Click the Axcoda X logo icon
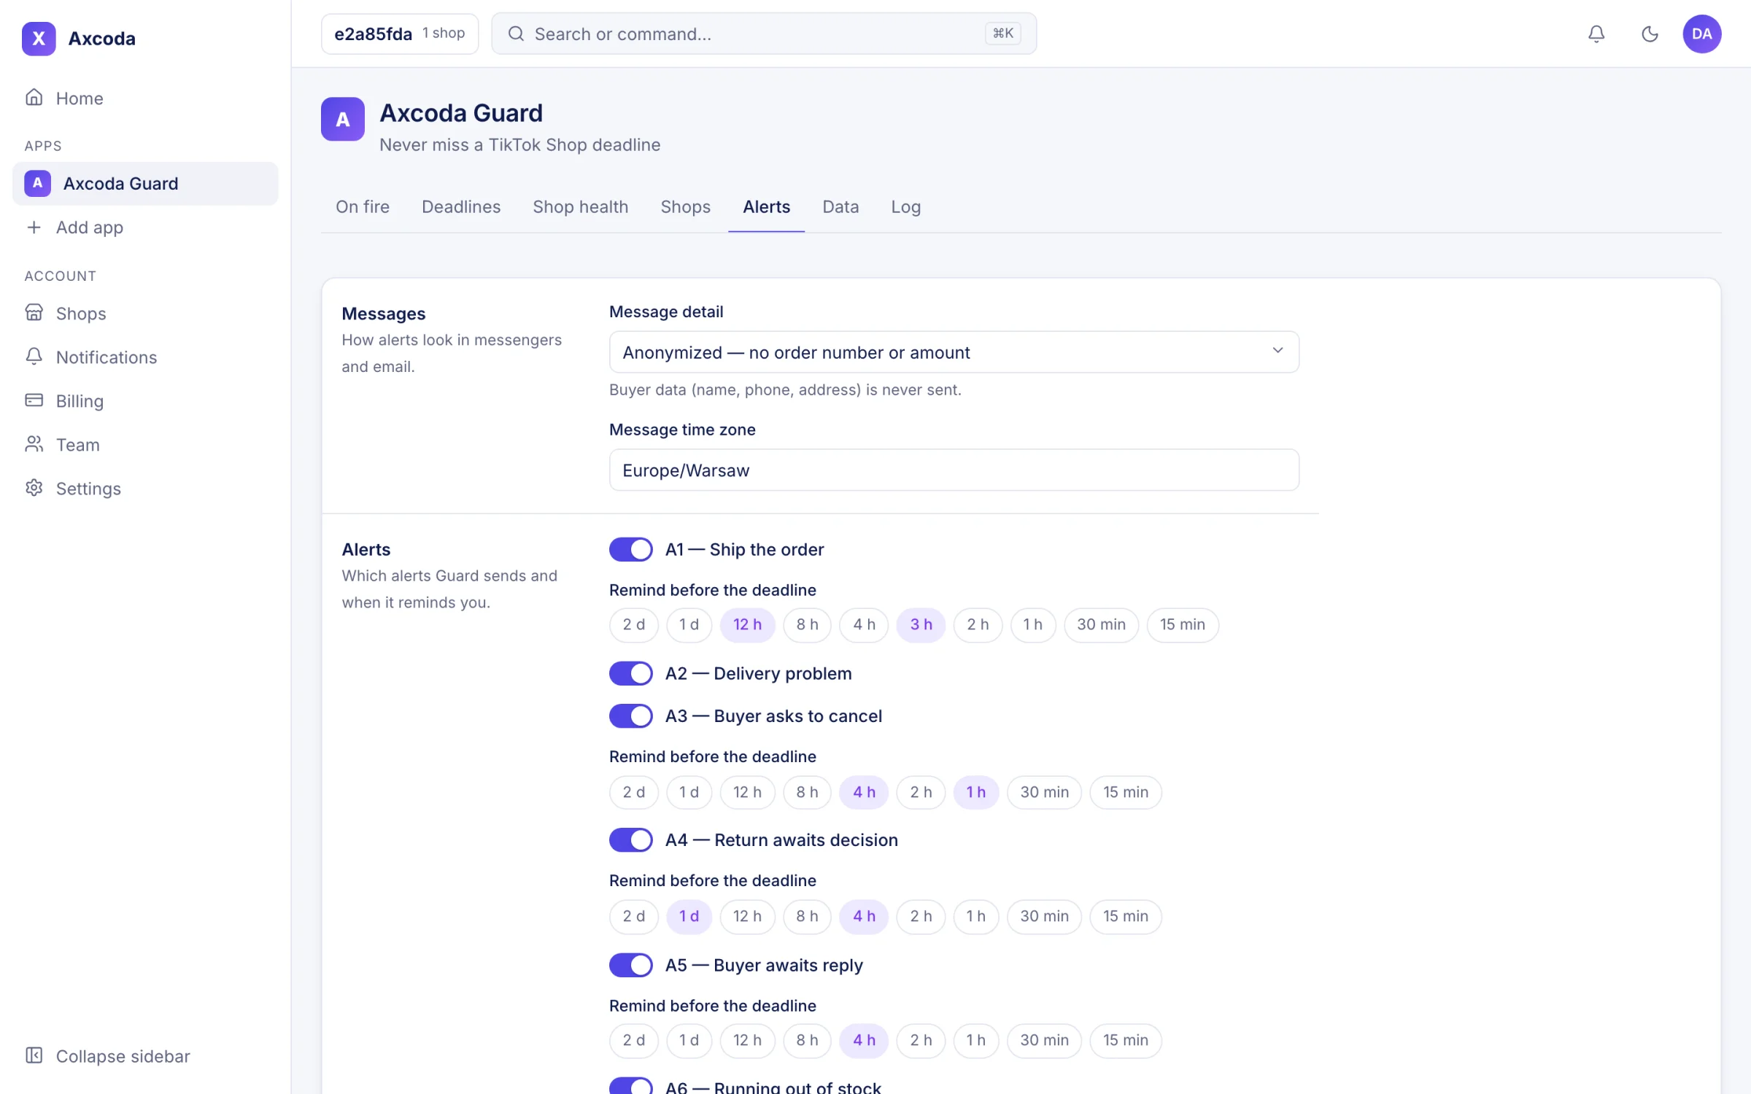Viewport: 1751px width, 1094px height. tap(39, 38)
